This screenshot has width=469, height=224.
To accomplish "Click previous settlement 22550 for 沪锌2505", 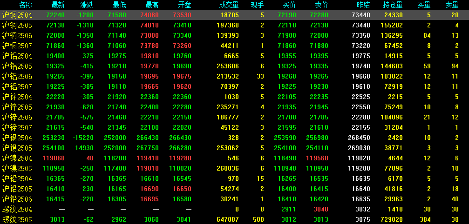I will point(361,107).
